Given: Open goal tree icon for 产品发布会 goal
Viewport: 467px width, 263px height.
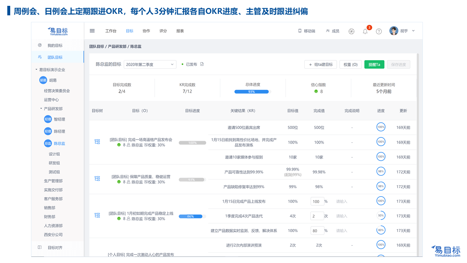Looking at the screenshot, I should click(x=97, y=141).
